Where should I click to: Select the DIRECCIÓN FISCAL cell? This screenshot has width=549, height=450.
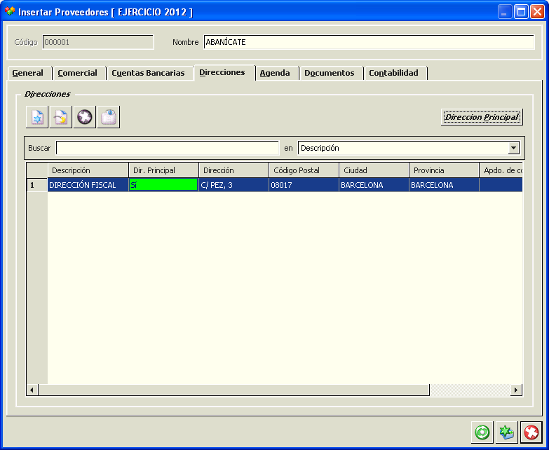coord(88,185)
